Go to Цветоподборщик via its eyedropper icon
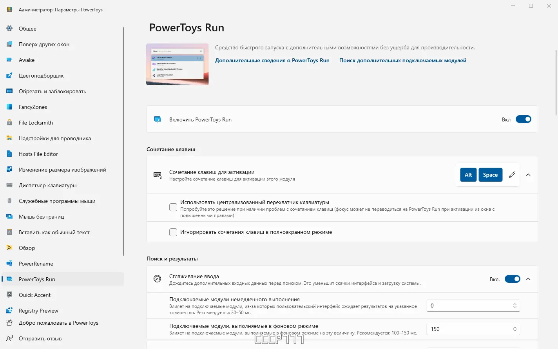Image resolution: width=558 pixels, height=349 pixels. [9, 76]
